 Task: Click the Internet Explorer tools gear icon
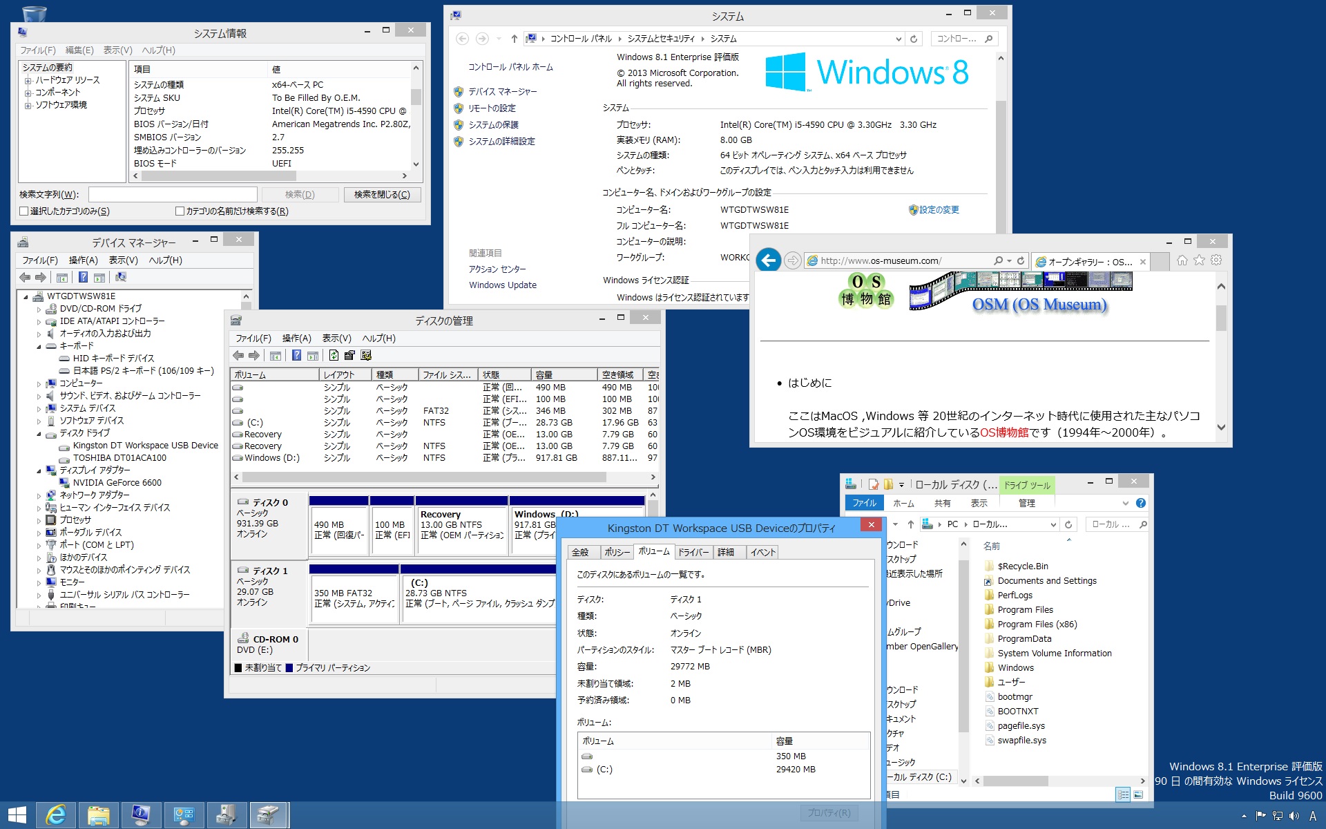coord(1216,260)
